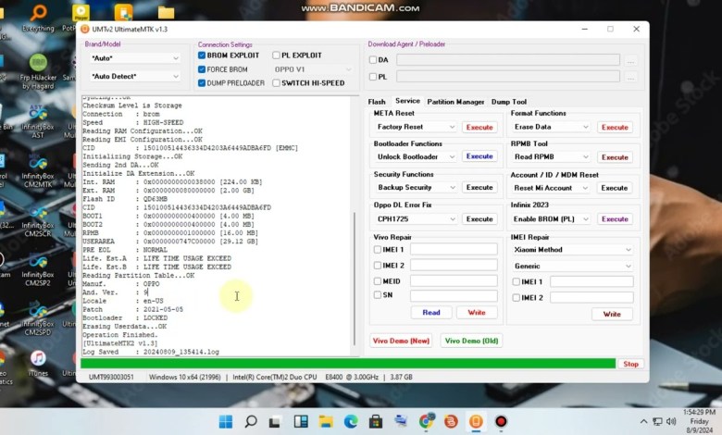This screenshot has width=722, height=435.
Task: Open the yellow folder icon on desktop top row
Action: pos(167,12)
